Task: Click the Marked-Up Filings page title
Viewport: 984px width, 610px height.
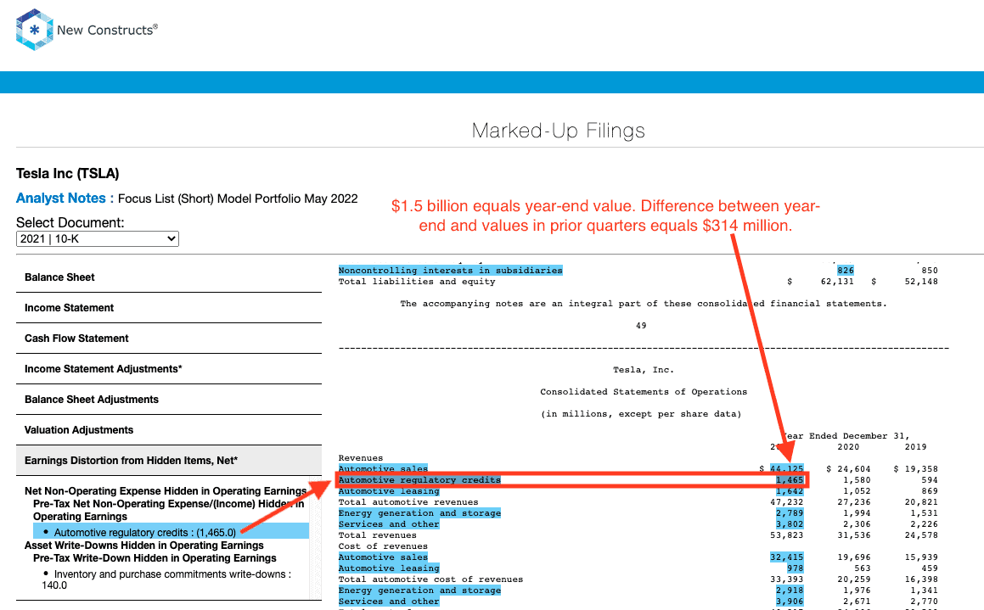Action: pos(559,131)
